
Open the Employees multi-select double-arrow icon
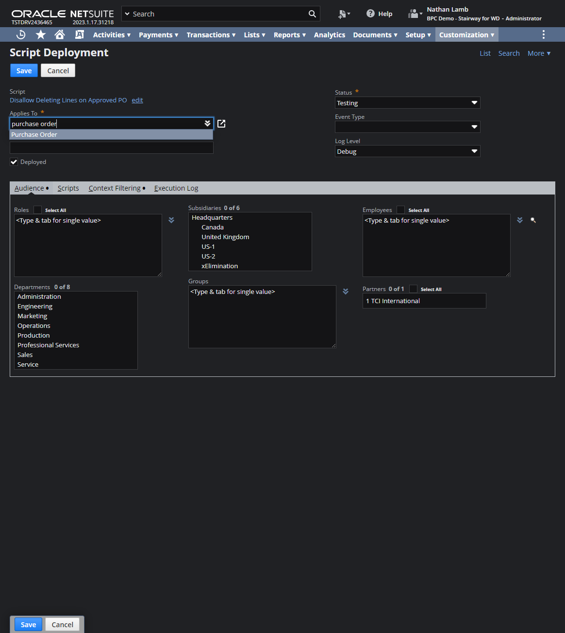click(520, 220)
